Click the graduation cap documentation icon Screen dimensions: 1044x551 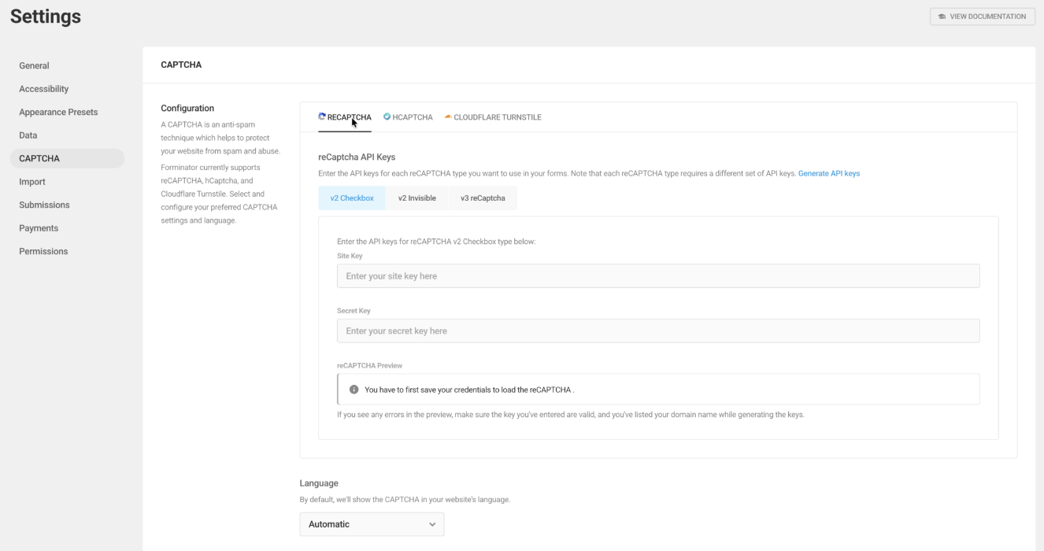point(942,17)
